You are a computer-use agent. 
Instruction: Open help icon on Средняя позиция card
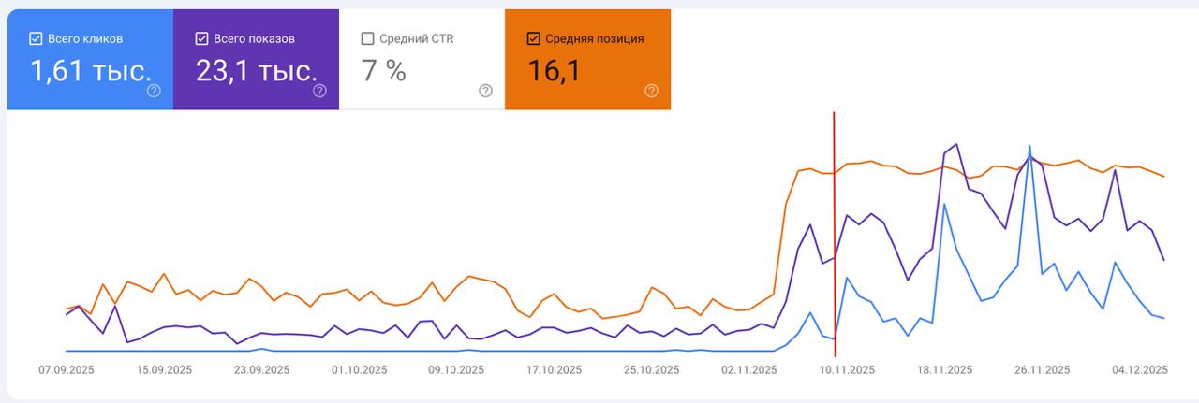(652, 91)
